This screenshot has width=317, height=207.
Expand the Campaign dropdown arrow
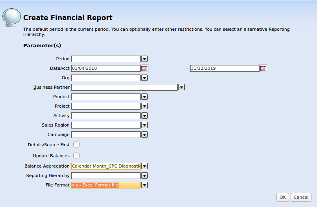point(145,134)
